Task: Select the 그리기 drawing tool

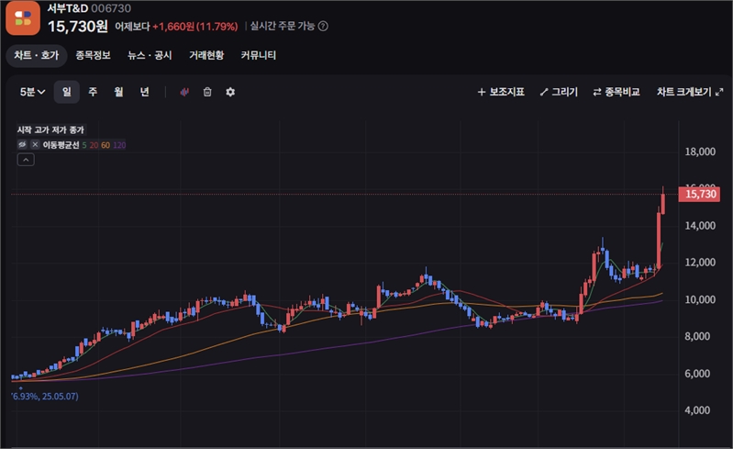Action: tap(559, 93)
